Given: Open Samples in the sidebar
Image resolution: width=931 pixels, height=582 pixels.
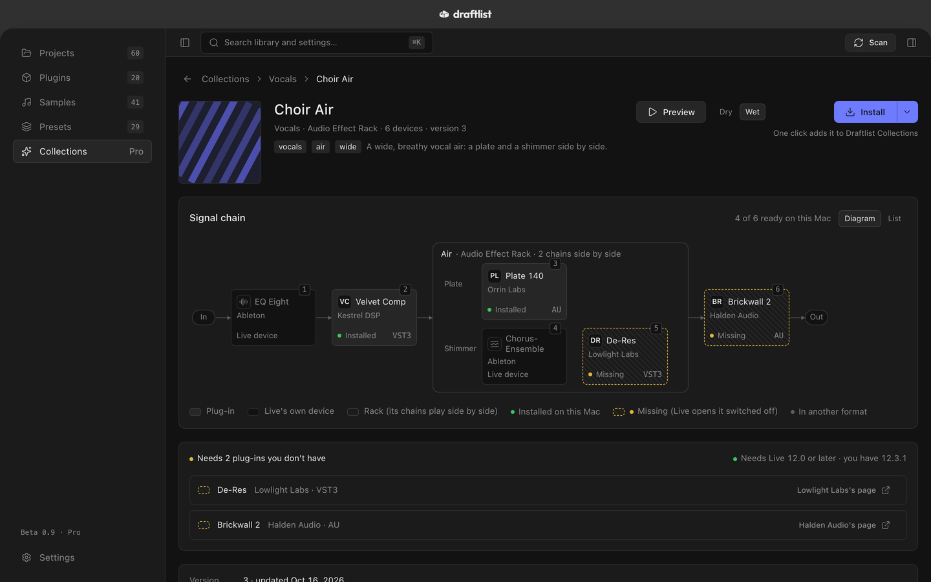Looking at the screenshot, I should [82, 102].
